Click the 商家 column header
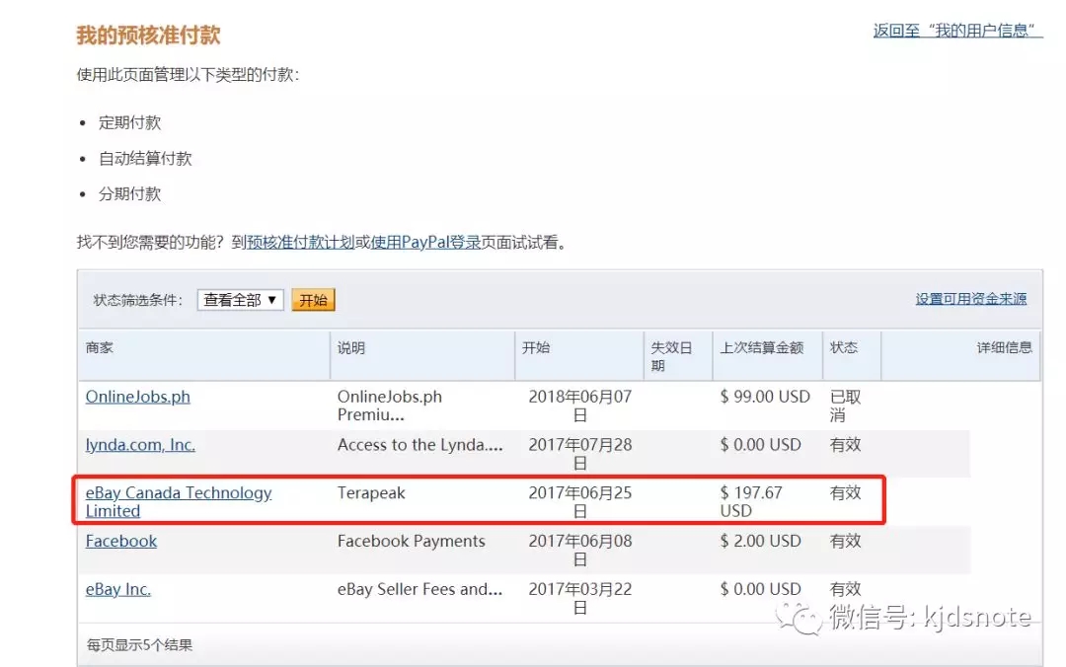 point(100,347)
